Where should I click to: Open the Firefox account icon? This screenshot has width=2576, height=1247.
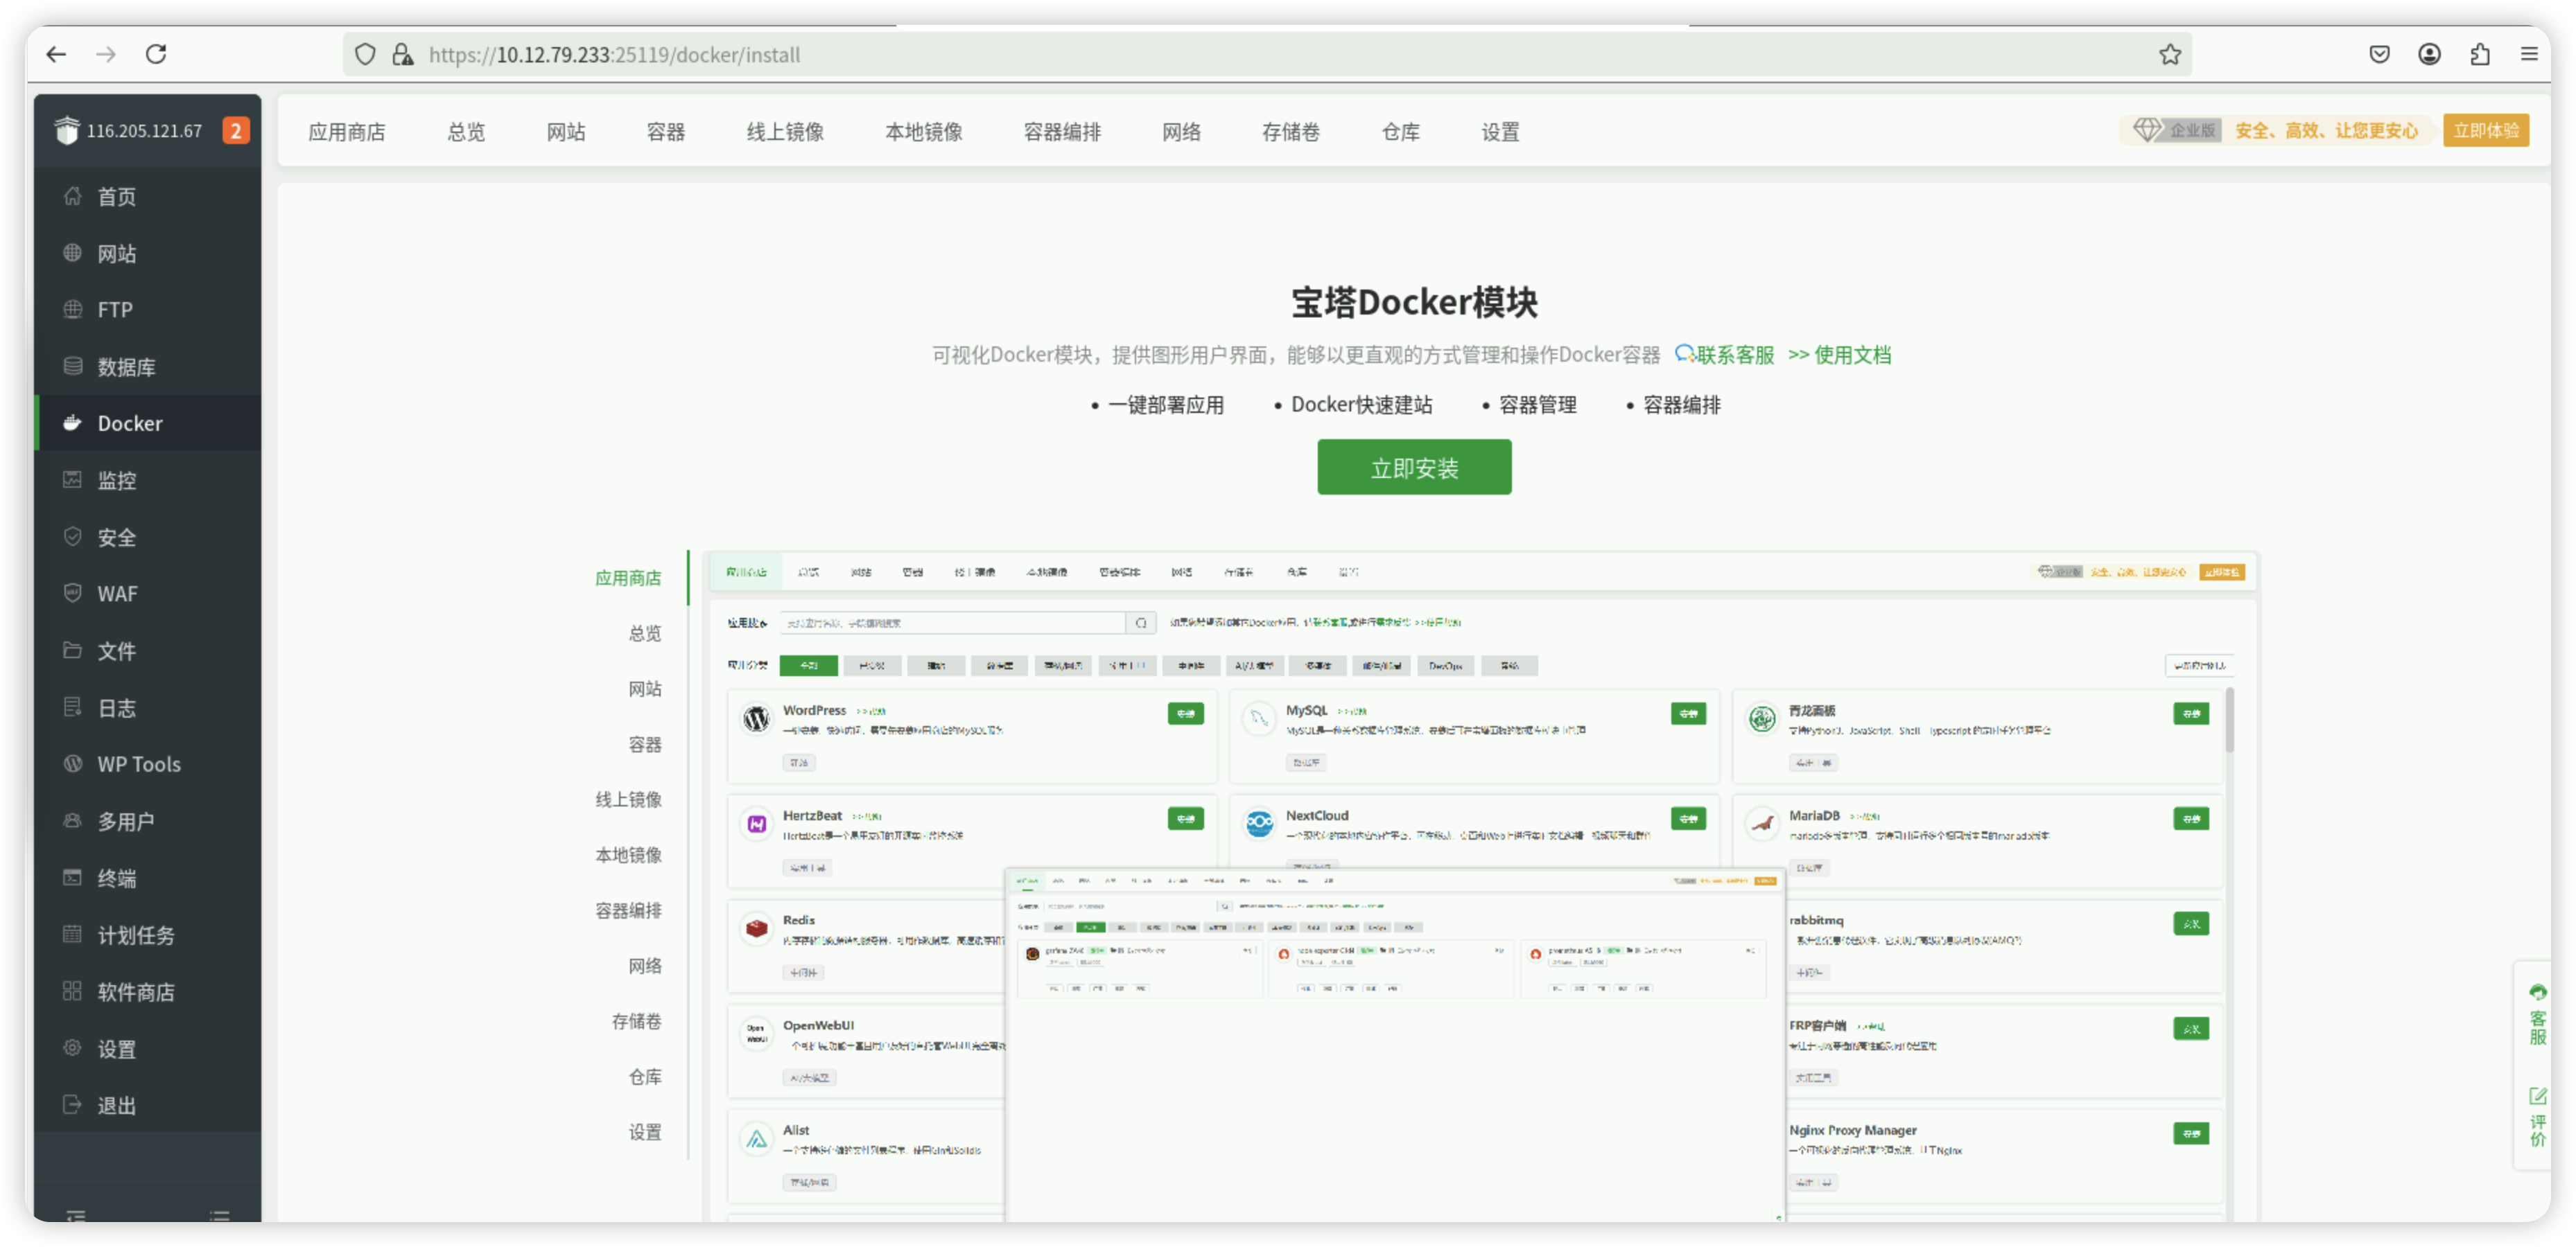point(2429,54)
